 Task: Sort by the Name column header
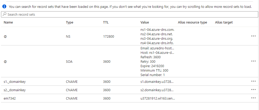(x=8, y=22)
